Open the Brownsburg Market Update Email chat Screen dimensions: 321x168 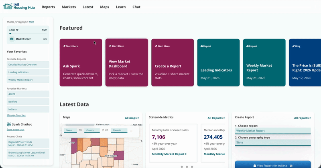click(x=28, y=154)
